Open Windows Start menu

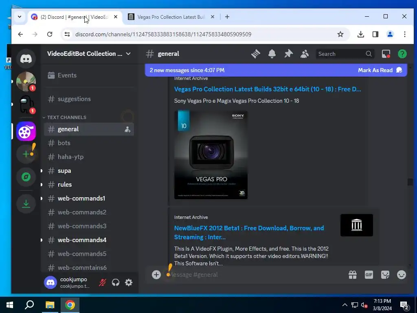coord(10,305)
